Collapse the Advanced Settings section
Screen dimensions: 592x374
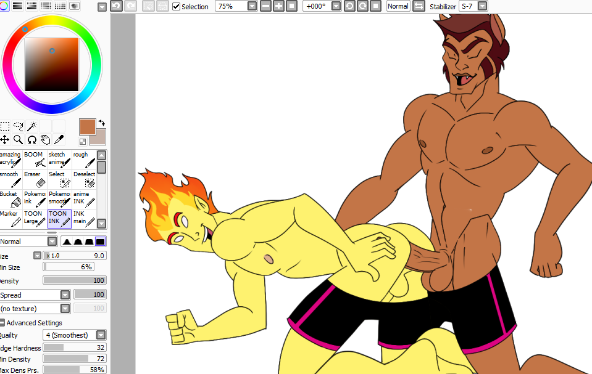tap(2, 323)
